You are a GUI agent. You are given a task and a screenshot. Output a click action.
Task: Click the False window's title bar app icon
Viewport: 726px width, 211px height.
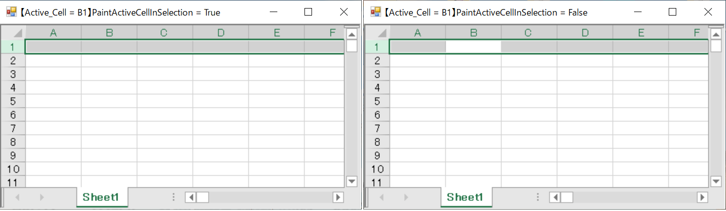[375, 12]
